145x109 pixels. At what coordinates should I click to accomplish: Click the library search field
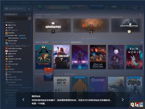coord(16,18)
